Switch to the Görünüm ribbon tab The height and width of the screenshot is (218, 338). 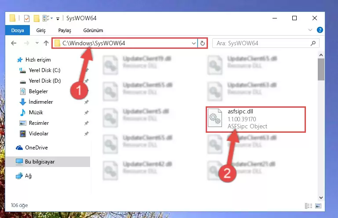(x=93, y=30)
